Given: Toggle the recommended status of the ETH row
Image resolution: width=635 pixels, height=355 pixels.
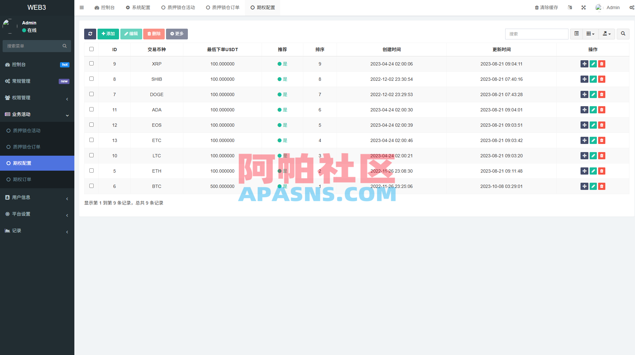Looking at the screenshot, I should click(x=282, y=171).
